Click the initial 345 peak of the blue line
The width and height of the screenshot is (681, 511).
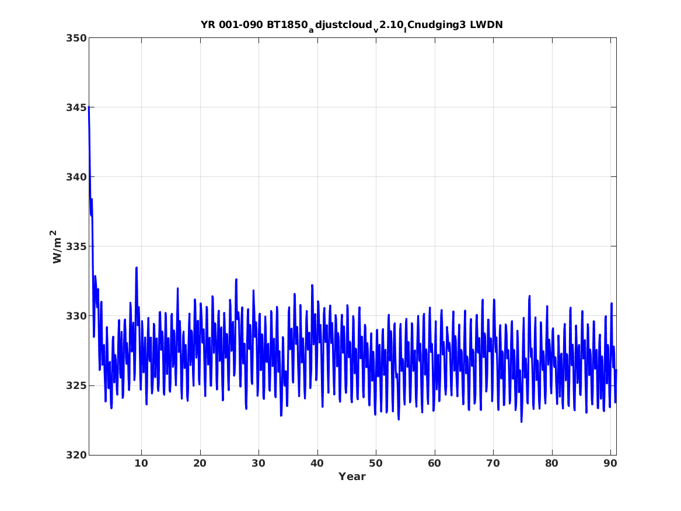coord(89,107)
